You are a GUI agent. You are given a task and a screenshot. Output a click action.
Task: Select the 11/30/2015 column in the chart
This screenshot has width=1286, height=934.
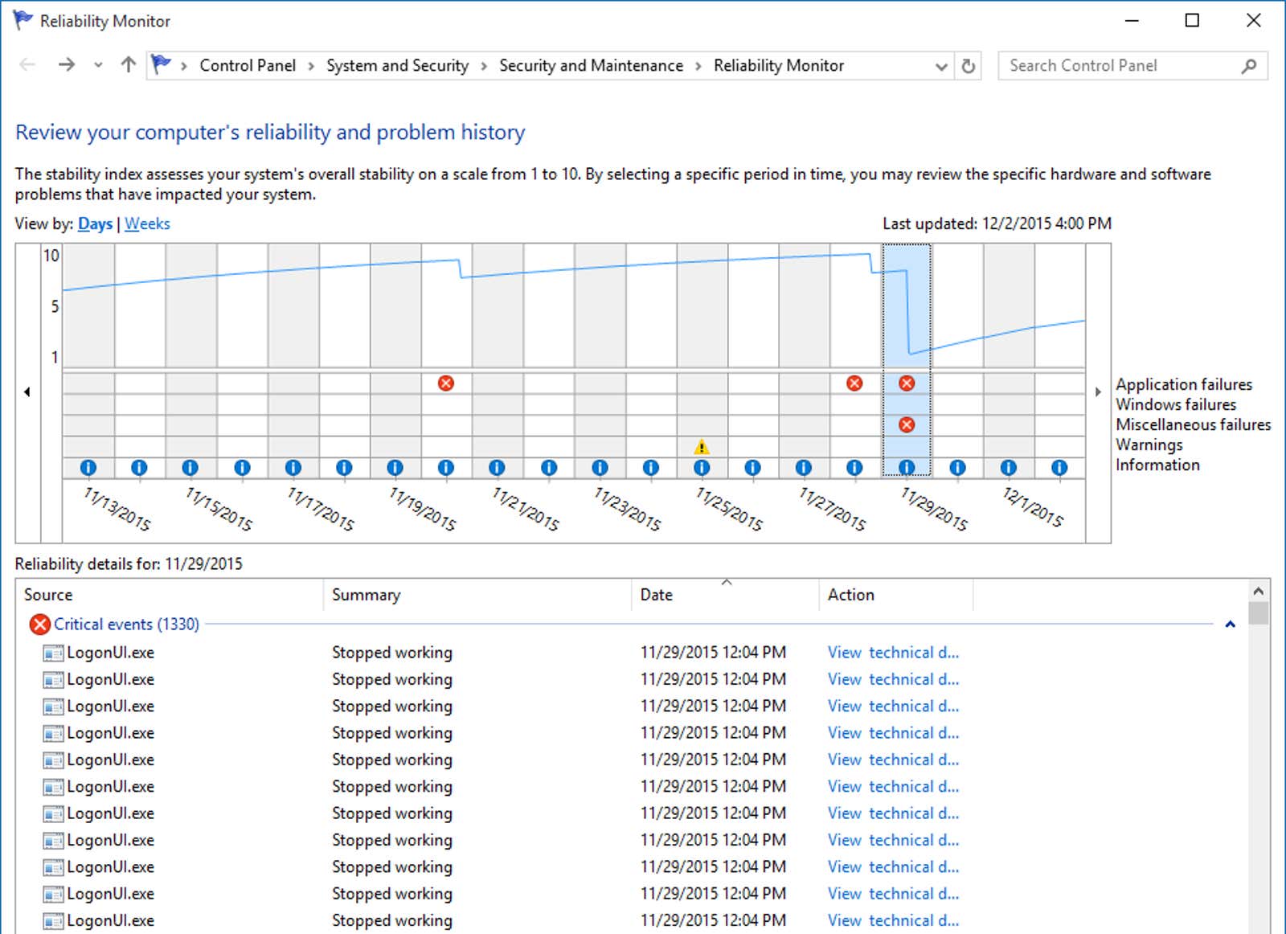coord(958,362)
